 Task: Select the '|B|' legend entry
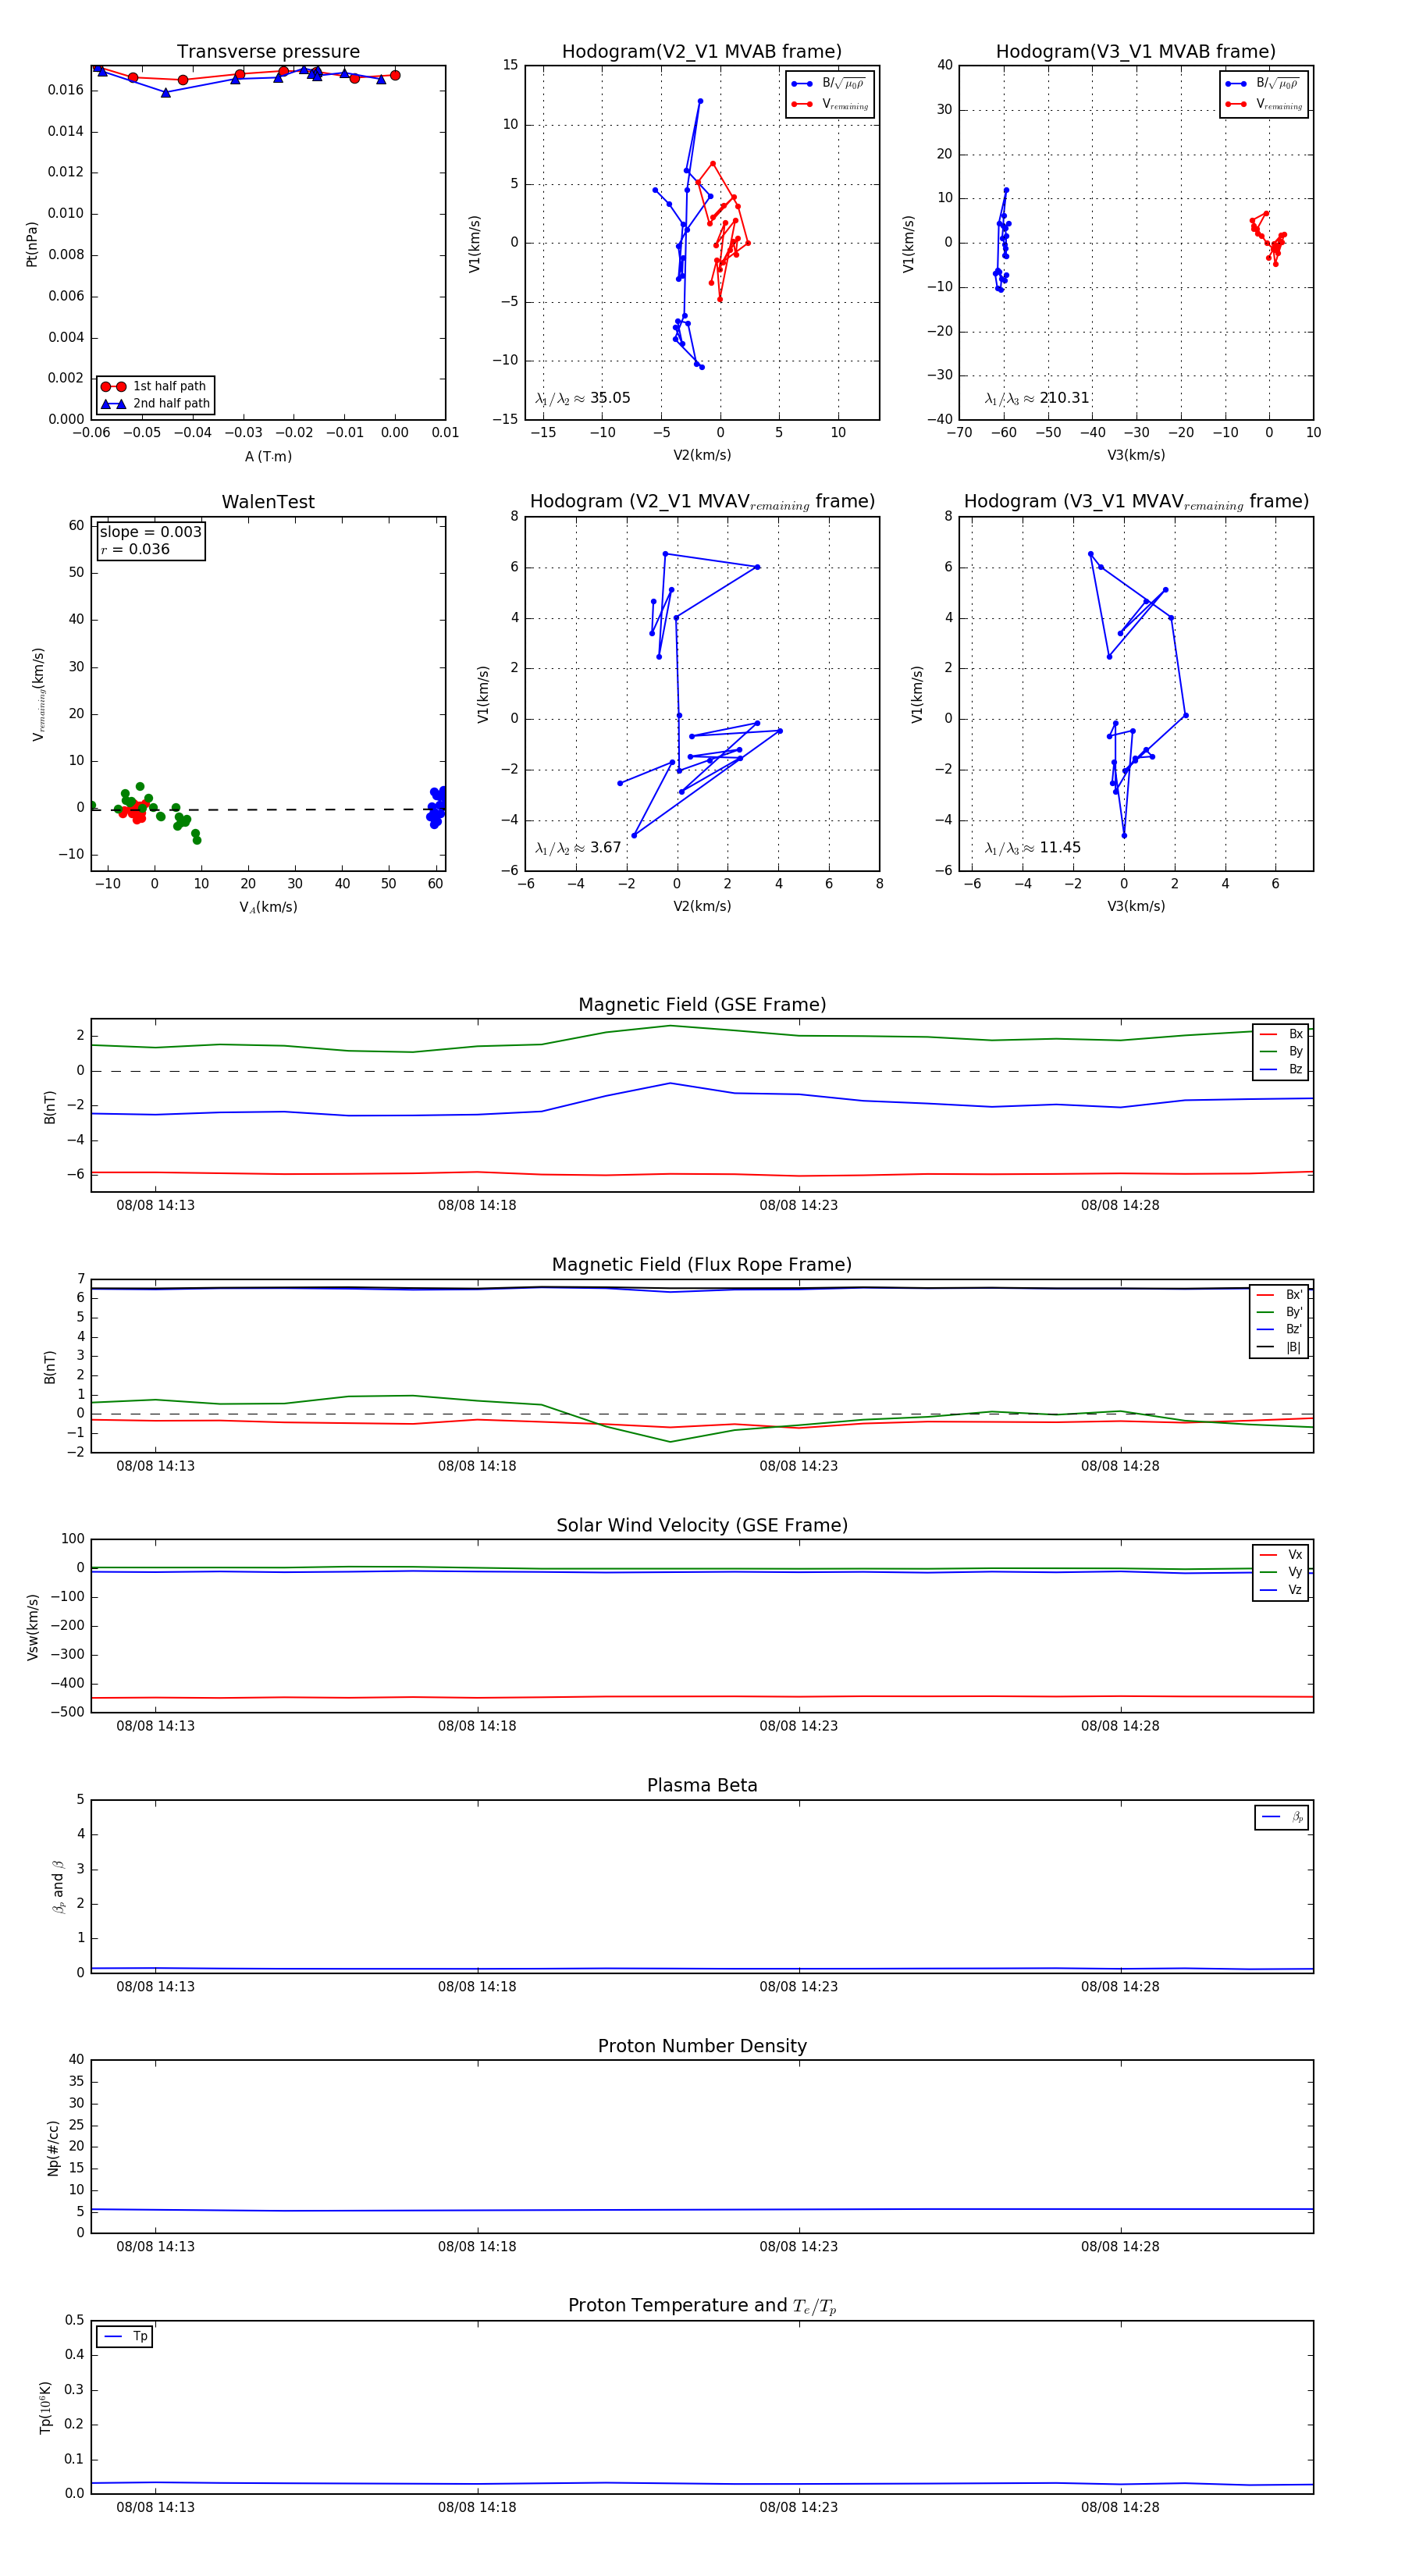click(1279, 1348)
